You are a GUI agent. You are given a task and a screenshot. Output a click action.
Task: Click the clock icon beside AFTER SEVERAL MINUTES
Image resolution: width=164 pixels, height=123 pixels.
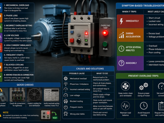click(121, 49)
